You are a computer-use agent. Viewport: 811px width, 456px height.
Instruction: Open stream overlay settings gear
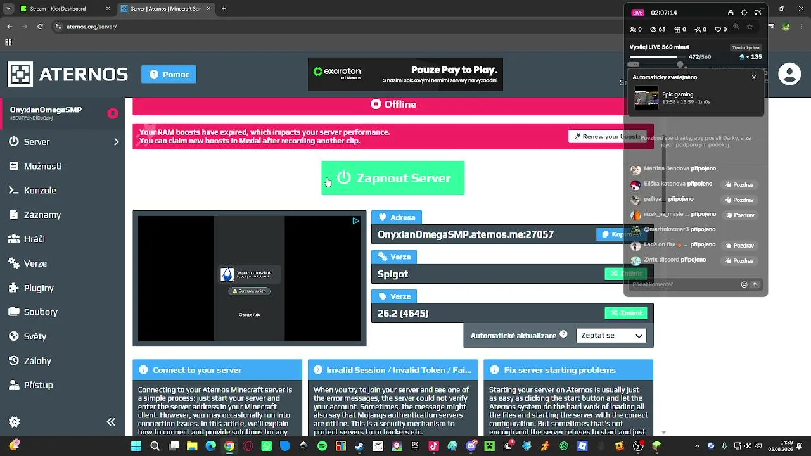pyautogui.click(x=744, y=13)
